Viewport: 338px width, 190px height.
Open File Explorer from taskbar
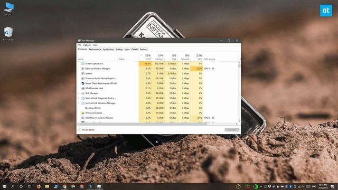[x=47, y=186]
